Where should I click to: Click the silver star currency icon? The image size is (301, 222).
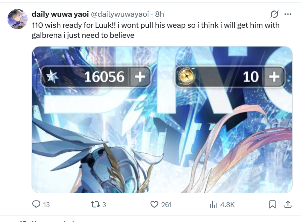52,76
